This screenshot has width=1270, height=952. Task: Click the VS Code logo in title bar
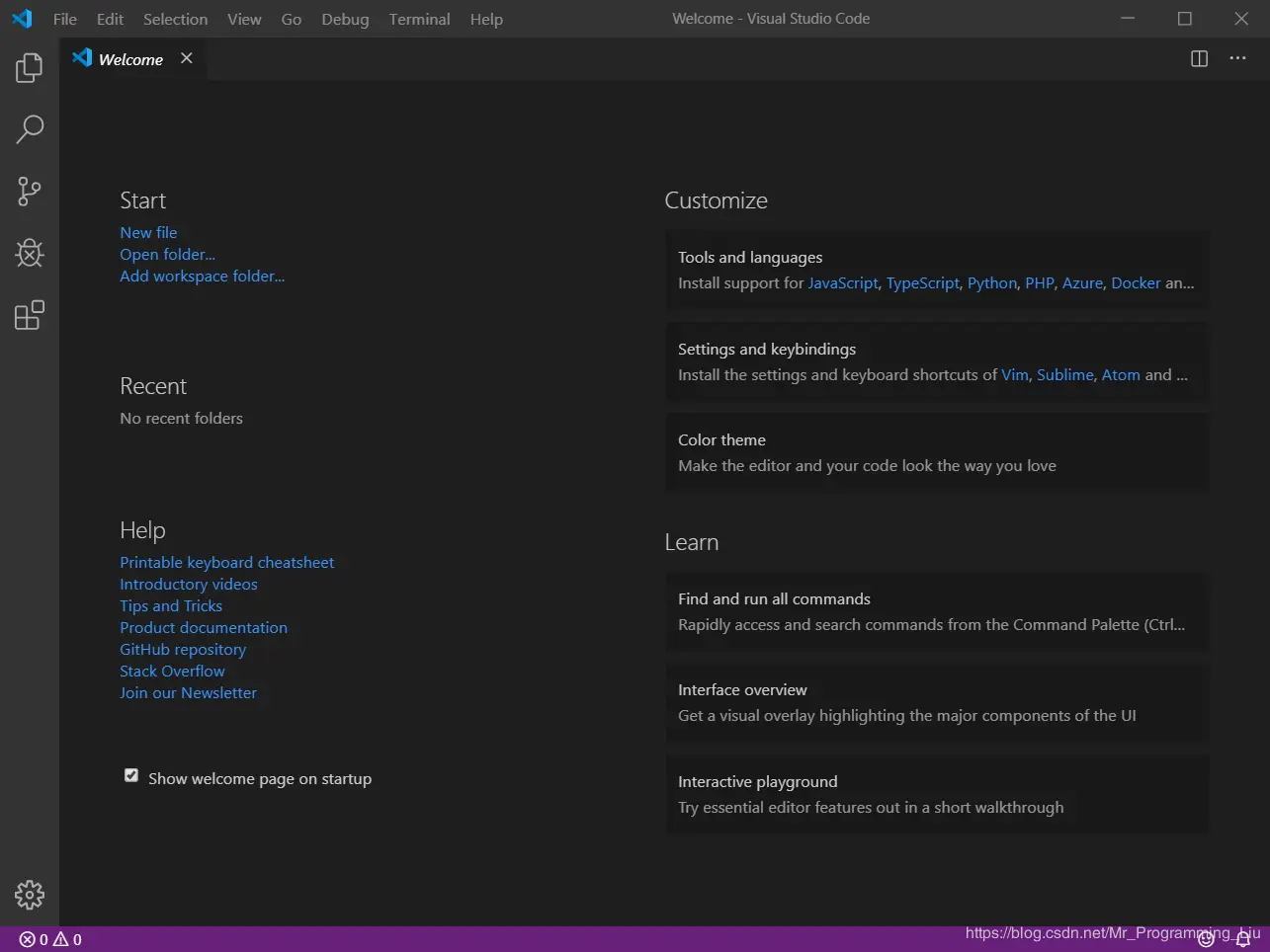point(22,19)
